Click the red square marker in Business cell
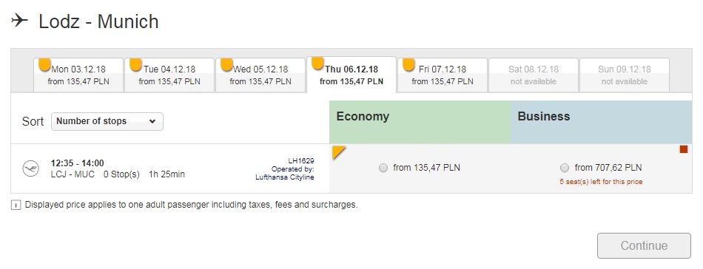The height and width of the screenshot is (269, 703). [x=684, y=149]
